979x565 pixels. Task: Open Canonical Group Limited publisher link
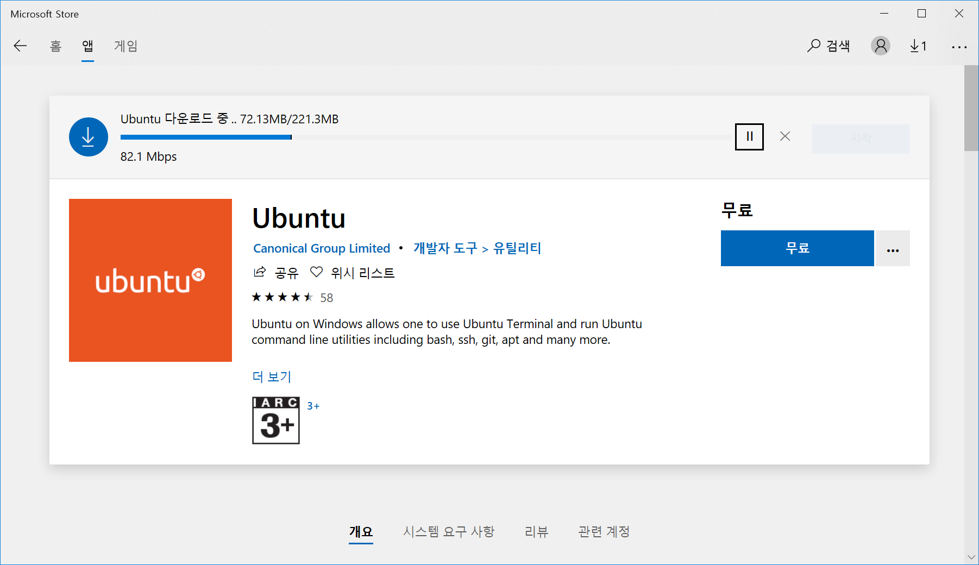(322, 248)
